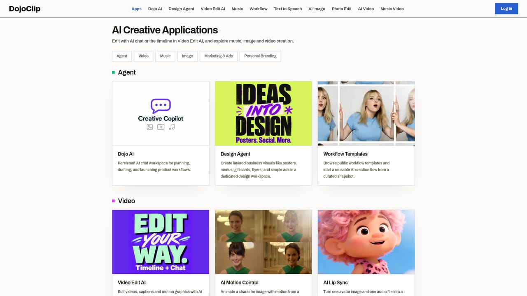Select the Marketing & Ads filter

pyautogui.click(x=219, y=56)
